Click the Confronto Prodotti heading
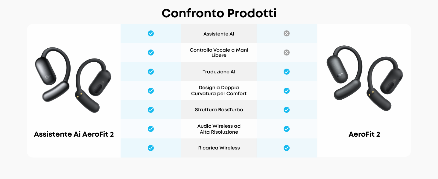The width and height of the screenshot is (438, 179). point(219,13)
